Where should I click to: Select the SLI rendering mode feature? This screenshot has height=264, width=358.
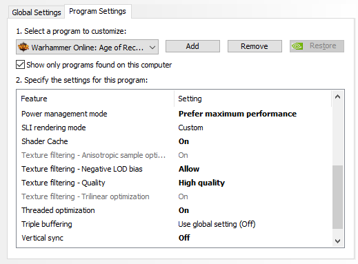(x=54, y=128)
